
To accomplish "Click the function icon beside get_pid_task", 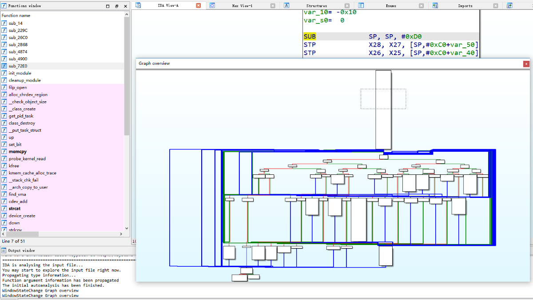I will click(4, 116).
